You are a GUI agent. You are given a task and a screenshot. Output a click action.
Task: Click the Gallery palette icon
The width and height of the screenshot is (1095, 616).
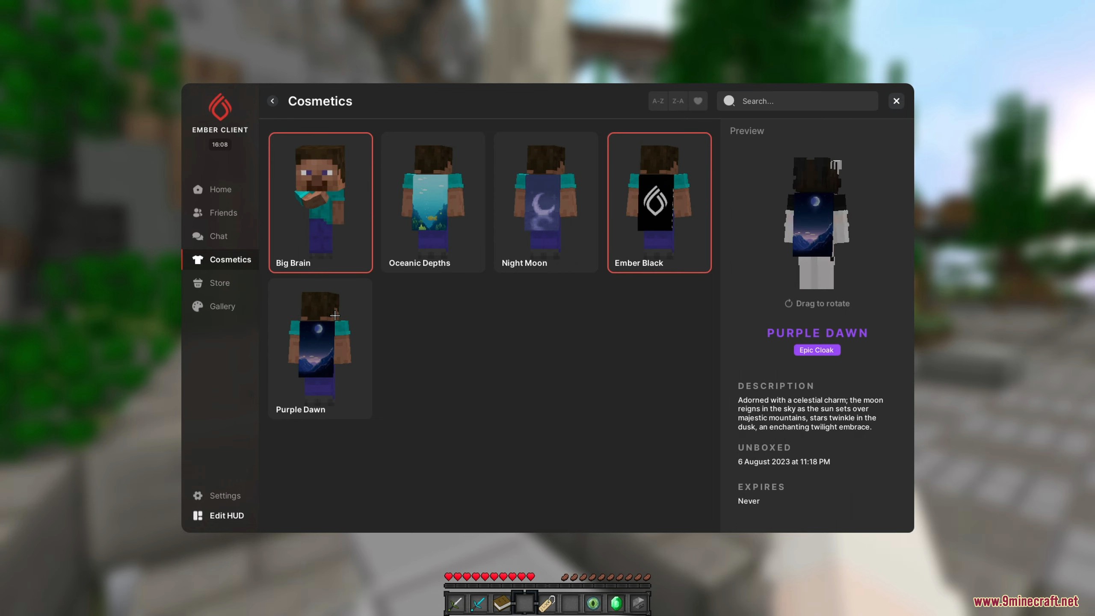[x=198, y=306]
